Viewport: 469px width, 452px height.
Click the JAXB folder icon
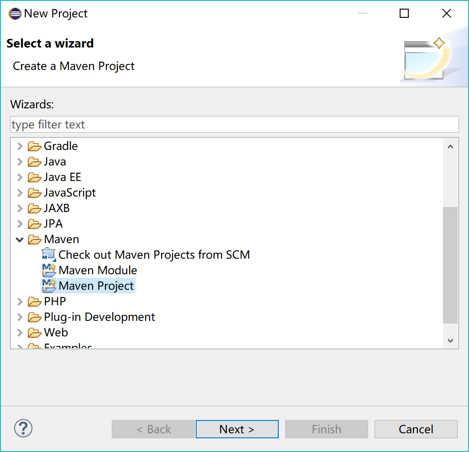[x=34, y=209]
